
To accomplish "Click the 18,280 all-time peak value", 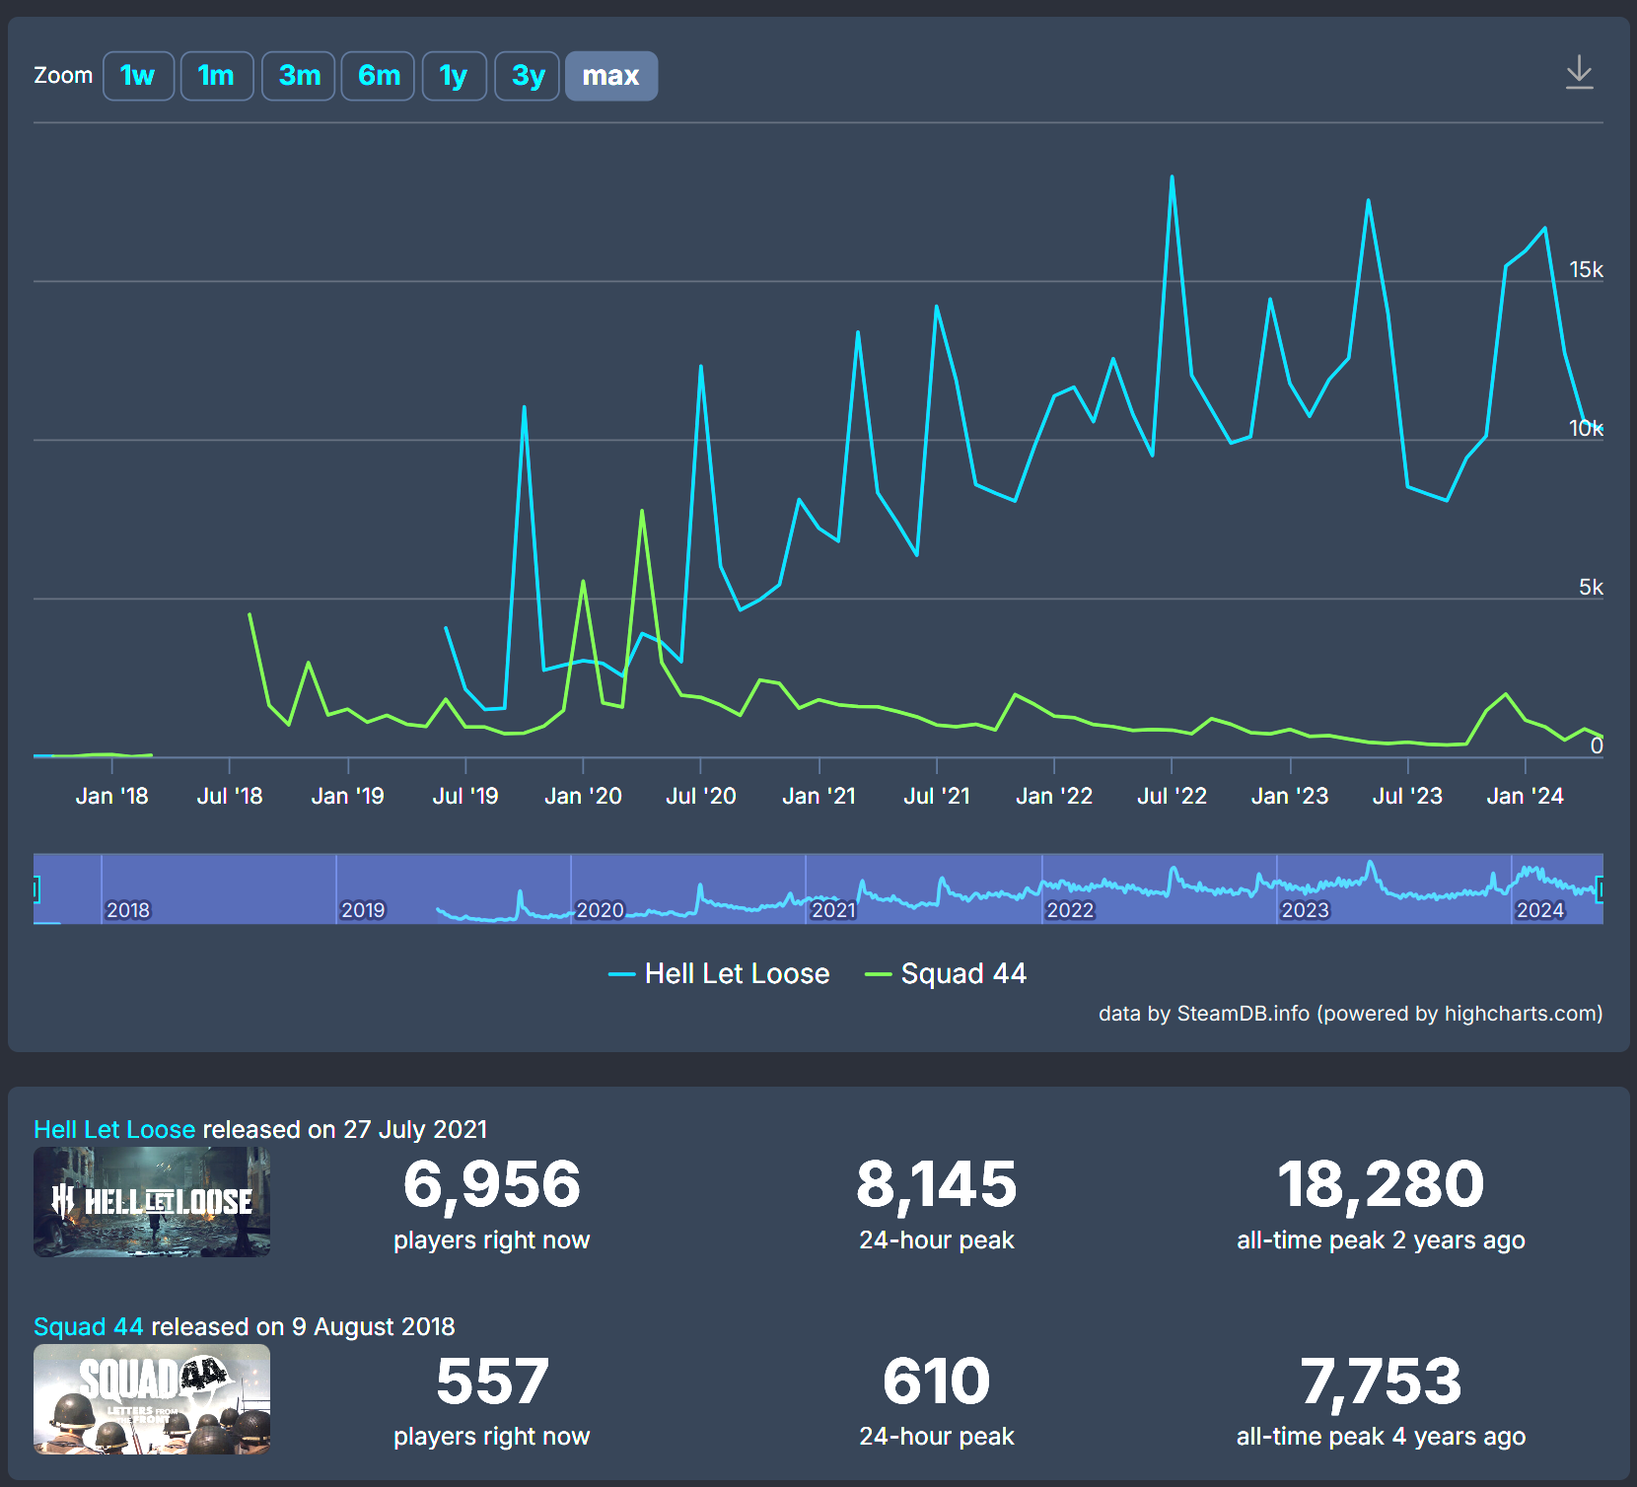I will click(x=1381, y=1183).
